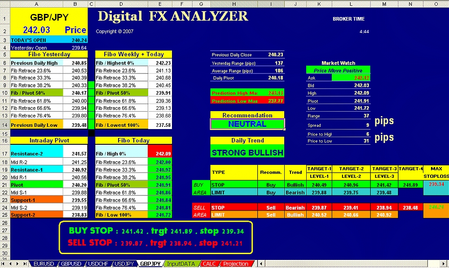Select the Prediction High Max cell
This screenshot has width=449, height=268.
click(x=247, y=93)
